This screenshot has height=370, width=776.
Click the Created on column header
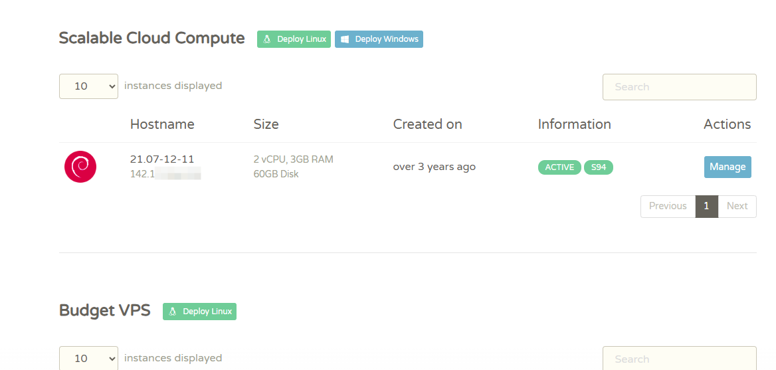(x=427, y=124)
